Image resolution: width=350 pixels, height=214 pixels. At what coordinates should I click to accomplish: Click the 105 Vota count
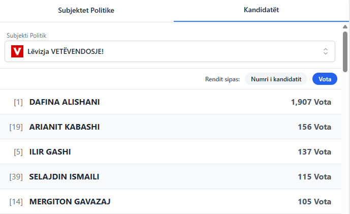coord(314,201)
